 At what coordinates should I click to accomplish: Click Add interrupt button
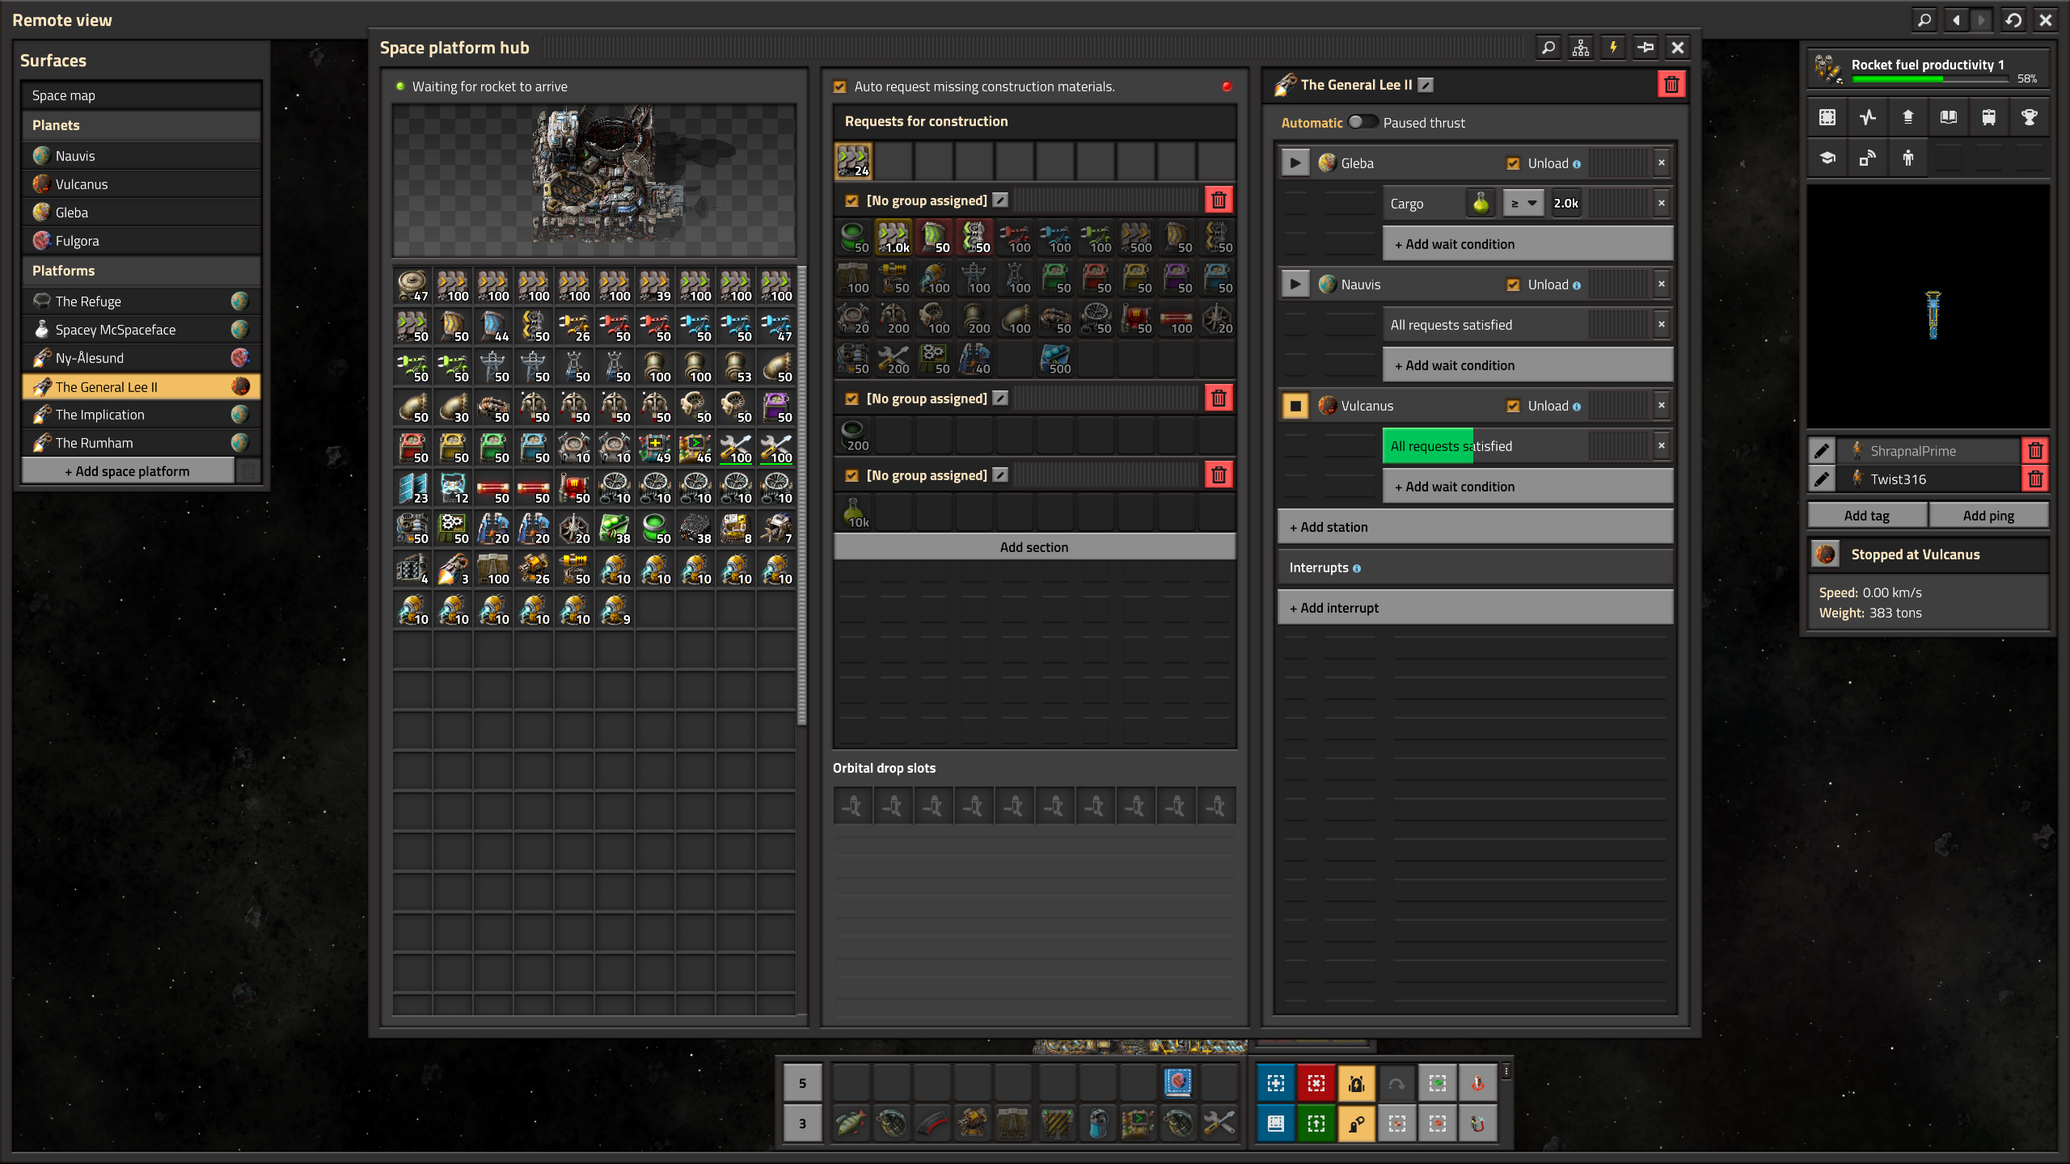click(x=1475, y=608)
